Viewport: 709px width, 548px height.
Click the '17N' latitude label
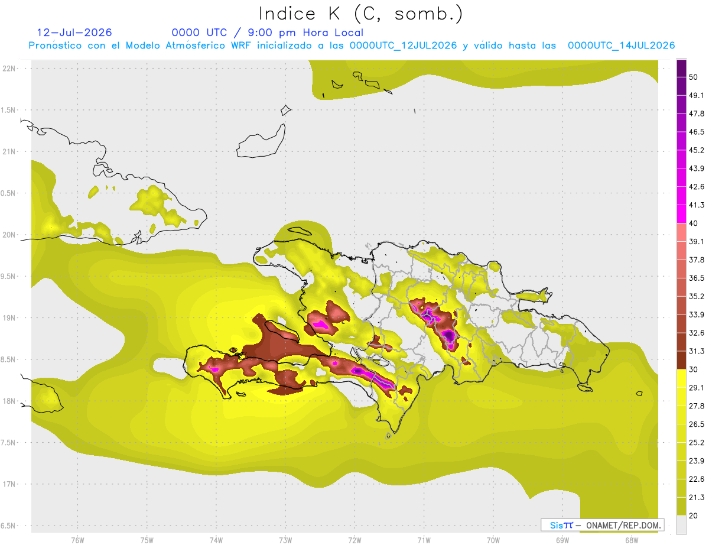9,484
